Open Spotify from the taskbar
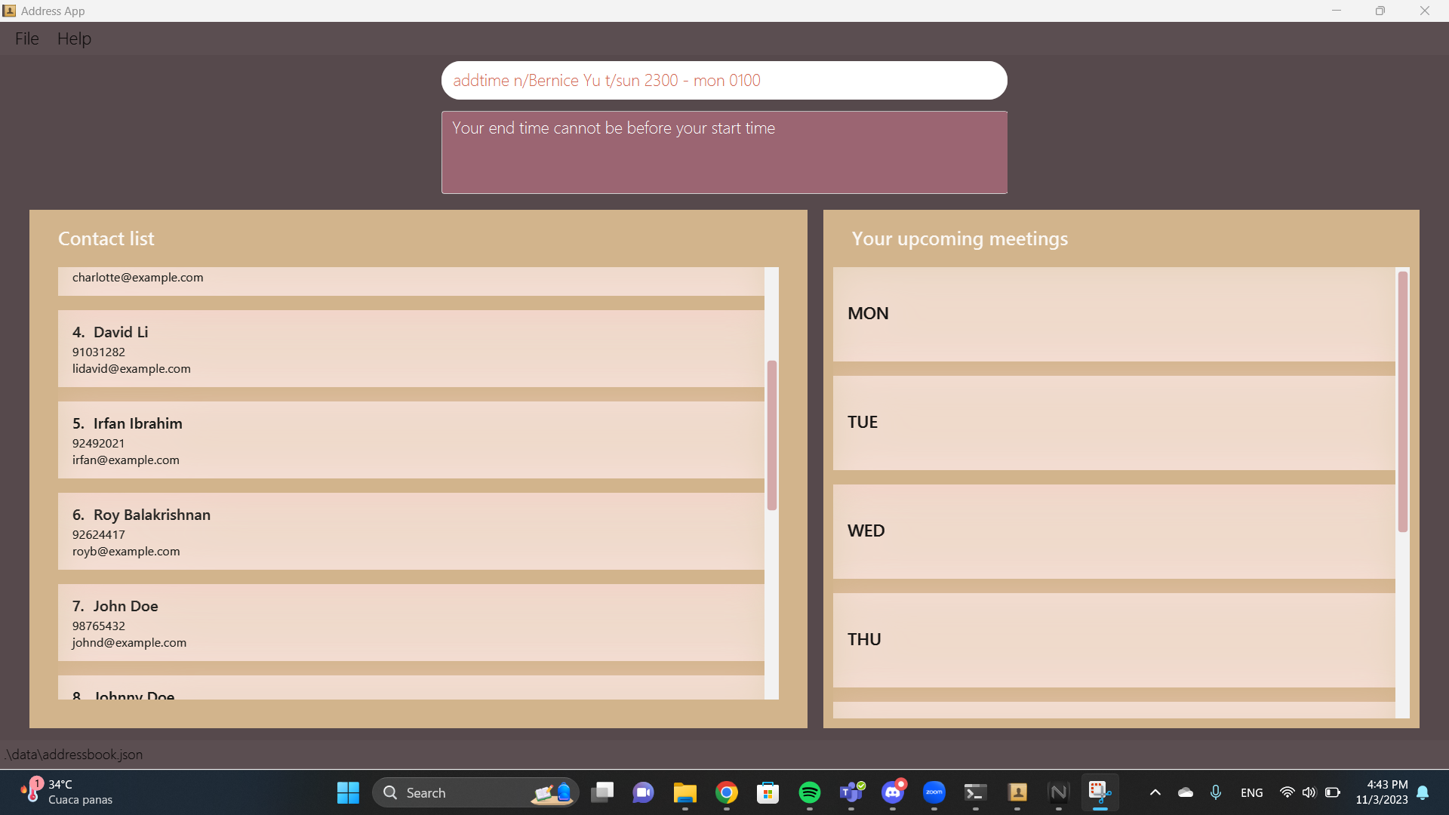 pyautogui.click(x=809, y=792)
